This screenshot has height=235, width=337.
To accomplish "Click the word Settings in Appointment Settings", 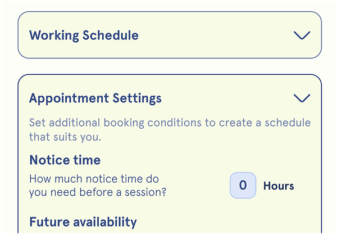I will pyautogui.click(x=135, y=98).
